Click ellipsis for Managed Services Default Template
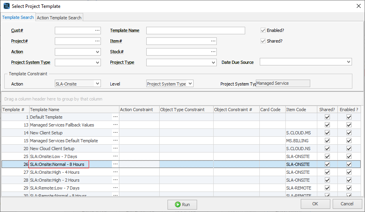This screenshot has height=212, width=365. (x=115, y=141)
